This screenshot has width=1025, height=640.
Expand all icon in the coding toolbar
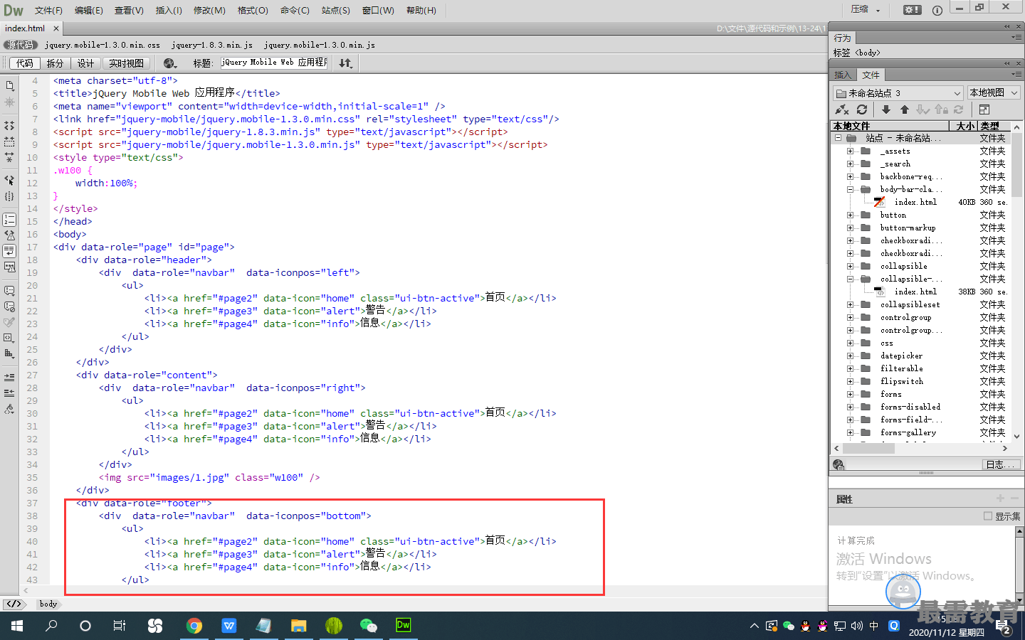point(9,158)
